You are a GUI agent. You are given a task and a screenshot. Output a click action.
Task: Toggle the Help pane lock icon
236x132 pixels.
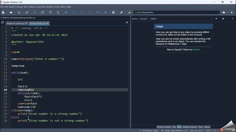click(x=223, y=19)
